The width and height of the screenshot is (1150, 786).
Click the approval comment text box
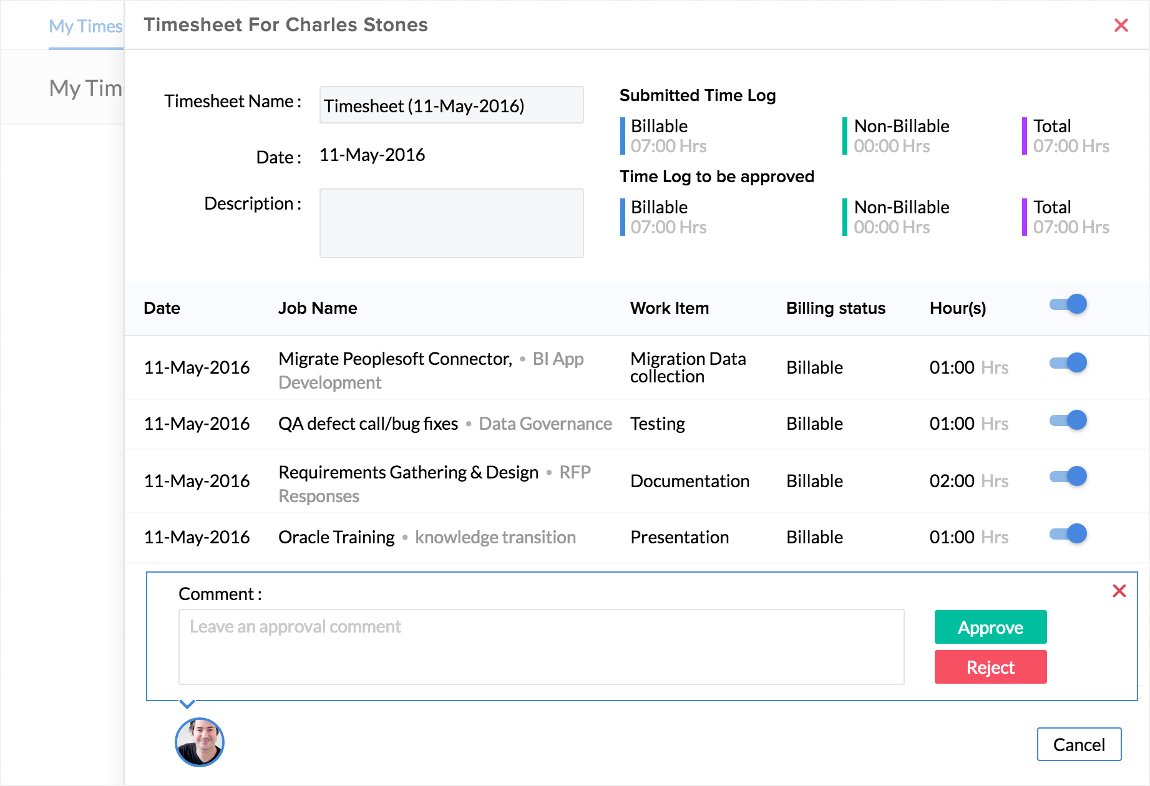(541, 647)
